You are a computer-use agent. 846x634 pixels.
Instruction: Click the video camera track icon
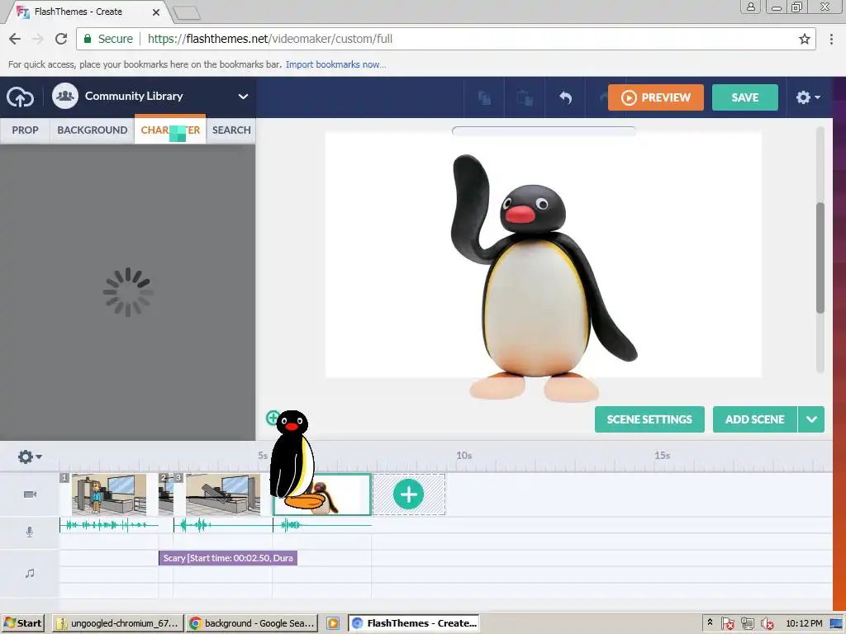click(x=30, y=494)
